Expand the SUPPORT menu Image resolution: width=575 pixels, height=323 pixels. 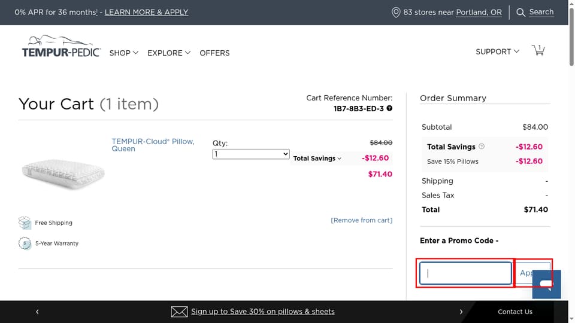(497, 51)
